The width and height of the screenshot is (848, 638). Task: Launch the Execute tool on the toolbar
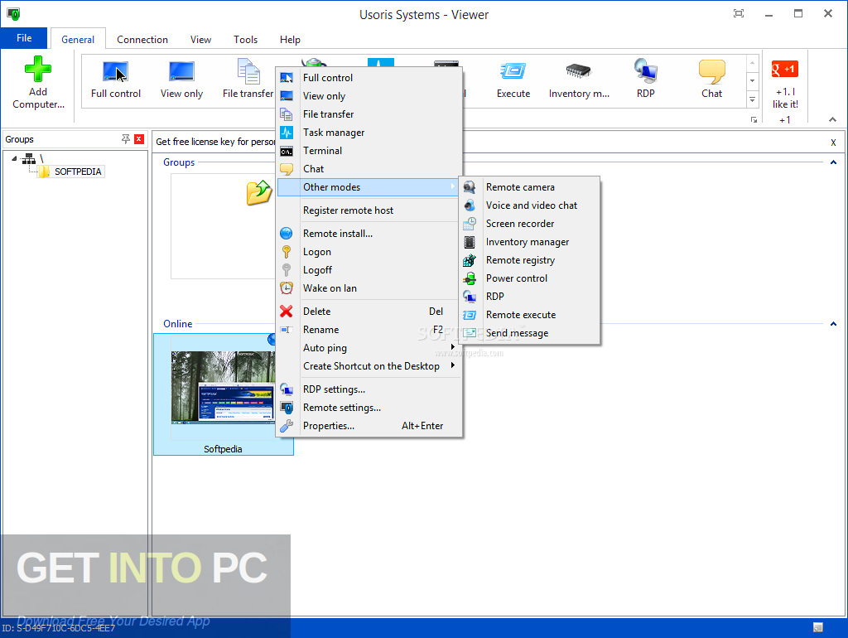click(x=513, y=80)
